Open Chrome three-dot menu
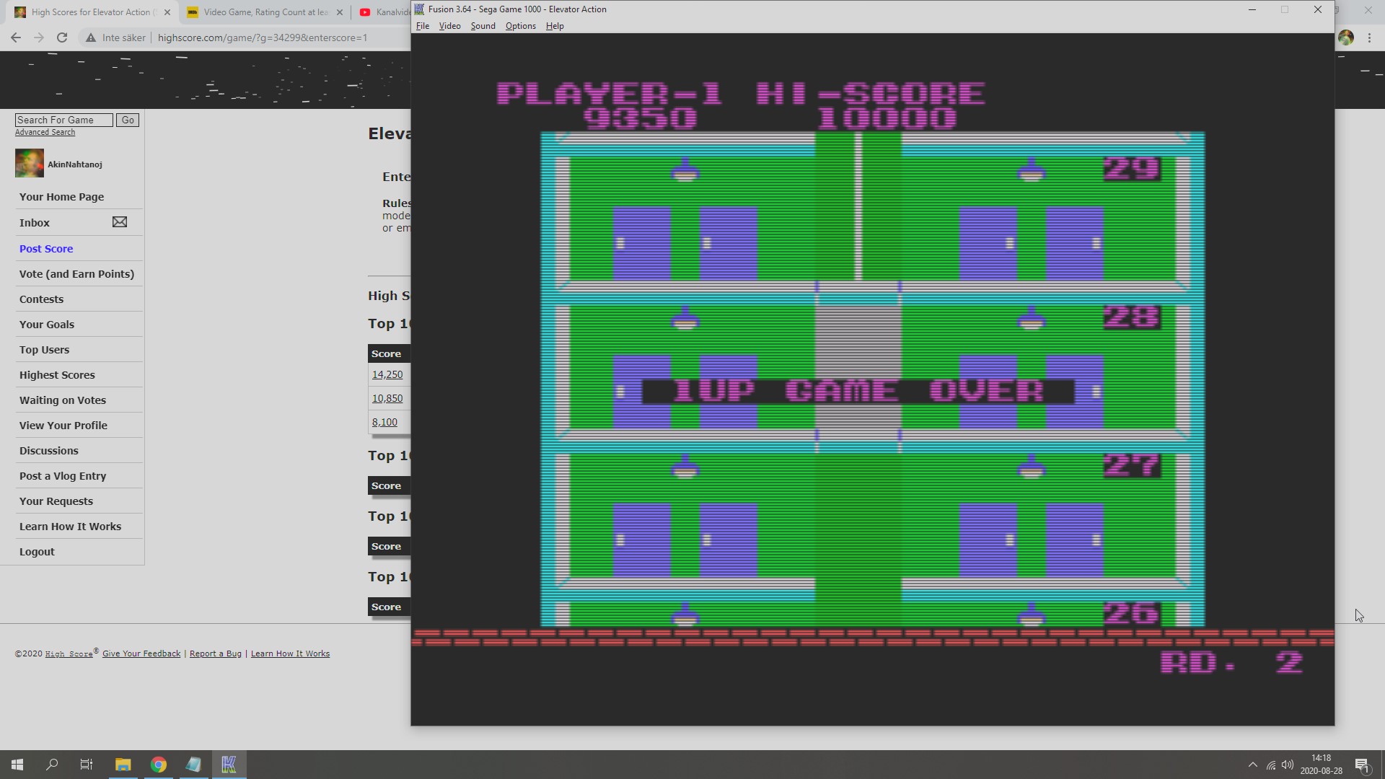This screenshot has height=779, width=1385. coord(1369,38)
